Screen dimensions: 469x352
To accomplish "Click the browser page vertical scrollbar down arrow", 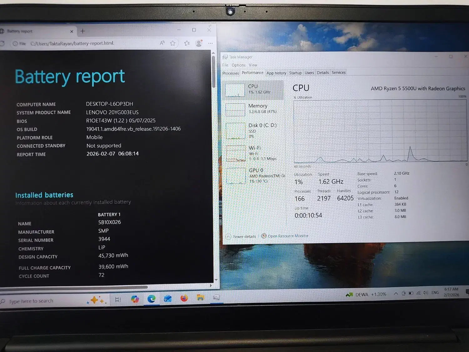I will [216, 280].
